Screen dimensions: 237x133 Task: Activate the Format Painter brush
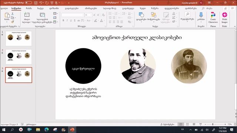13,22
